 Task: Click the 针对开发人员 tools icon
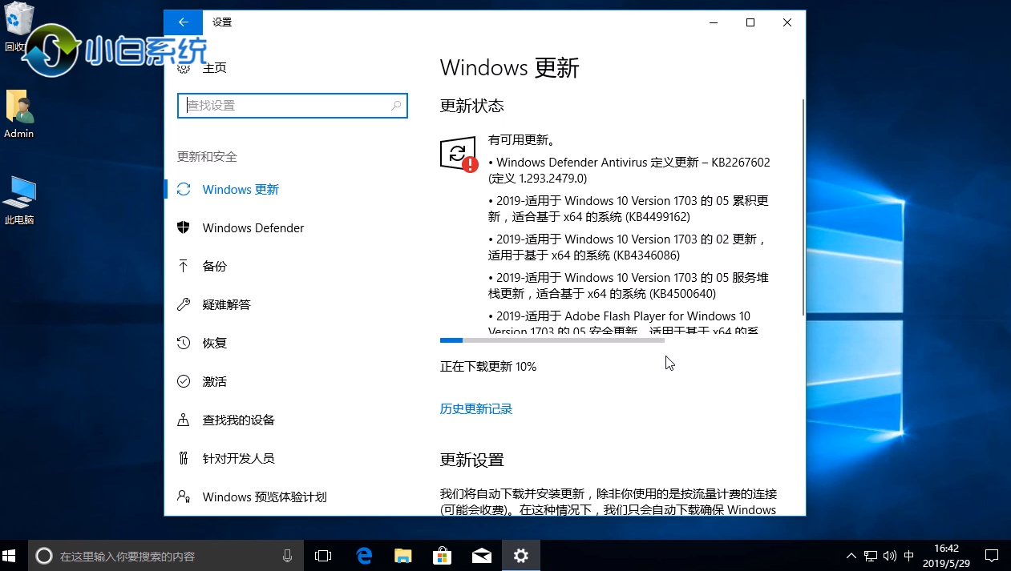[x=184, y=459]
